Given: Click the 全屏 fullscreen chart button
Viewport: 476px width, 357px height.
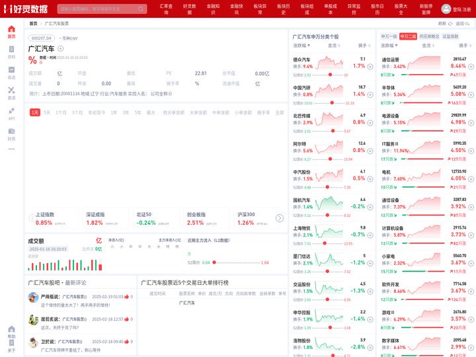Looking at the screenshot, I should (x=279, y=112).
